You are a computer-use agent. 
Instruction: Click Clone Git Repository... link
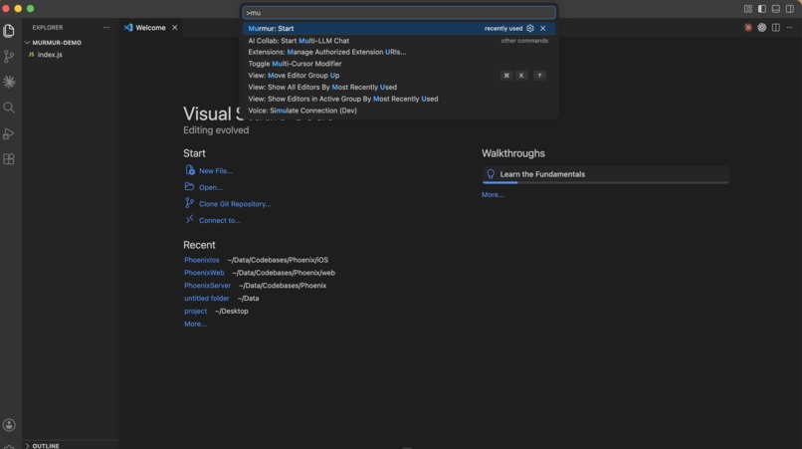click(235, 204)
